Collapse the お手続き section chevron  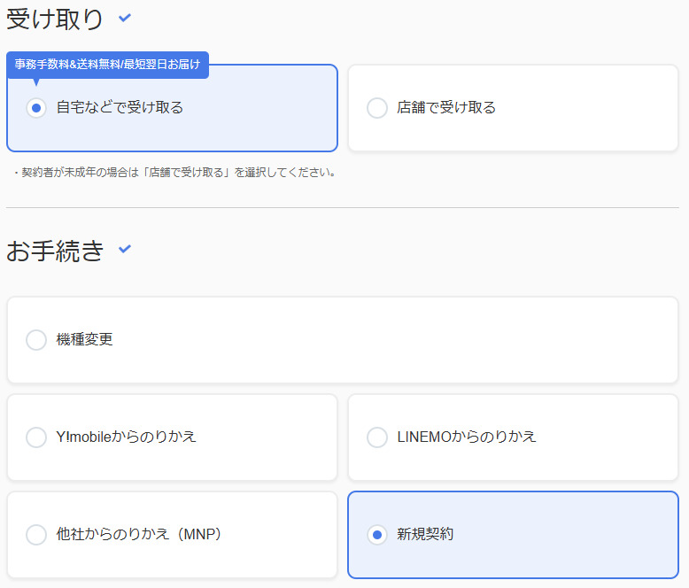point(125,249)
